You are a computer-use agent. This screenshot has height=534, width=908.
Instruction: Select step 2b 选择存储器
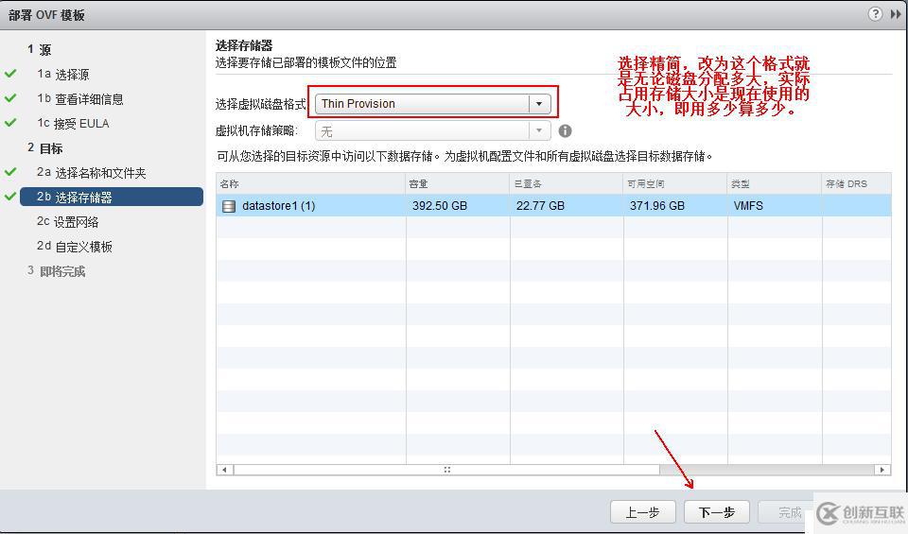point(112,197)
